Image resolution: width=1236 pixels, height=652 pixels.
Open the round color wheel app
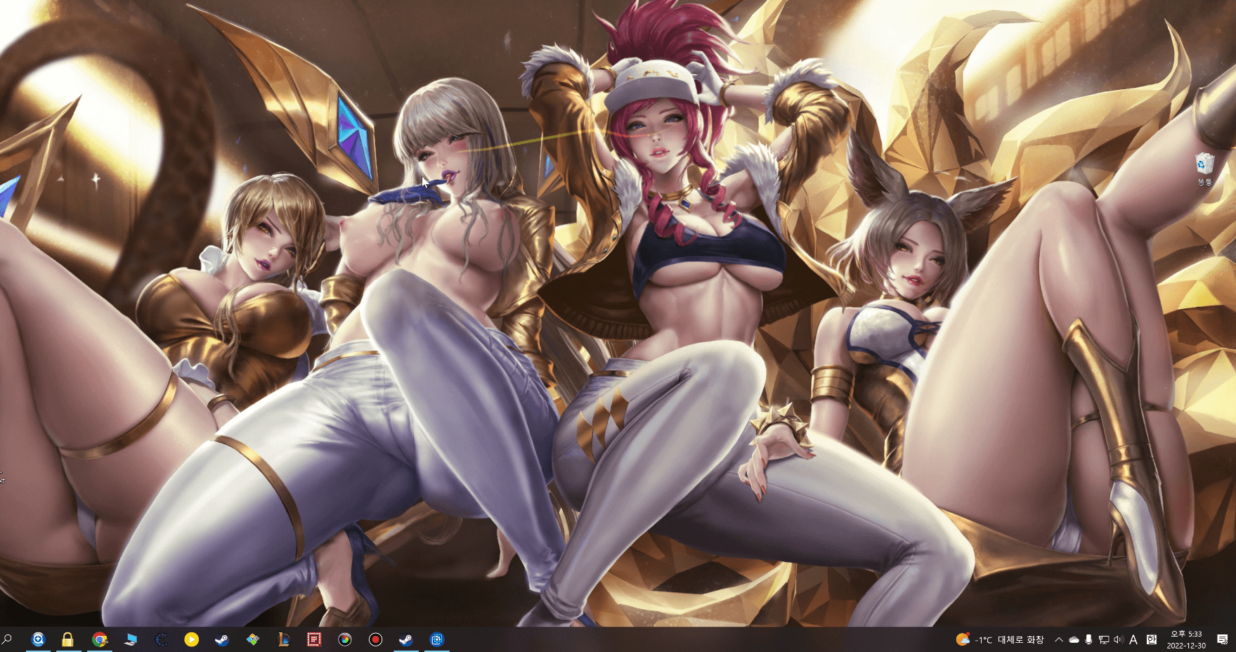pos(344,639)
